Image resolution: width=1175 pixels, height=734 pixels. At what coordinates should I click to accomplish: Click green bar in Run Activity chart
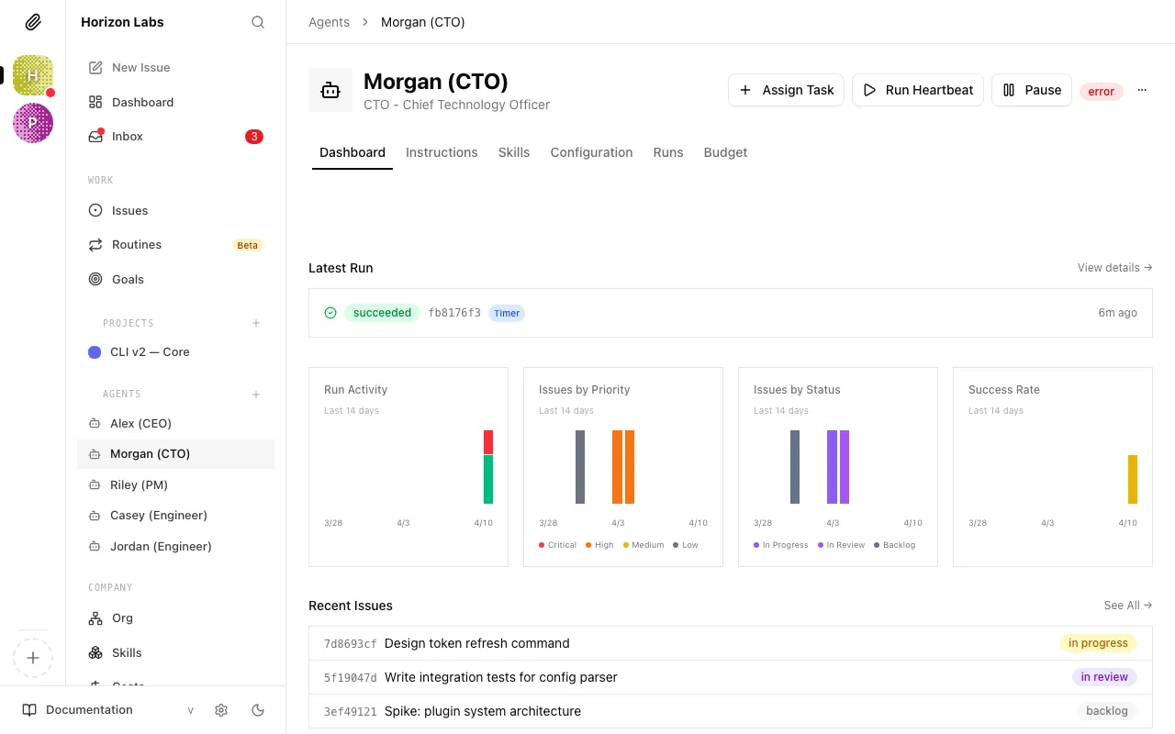[488, 479]
